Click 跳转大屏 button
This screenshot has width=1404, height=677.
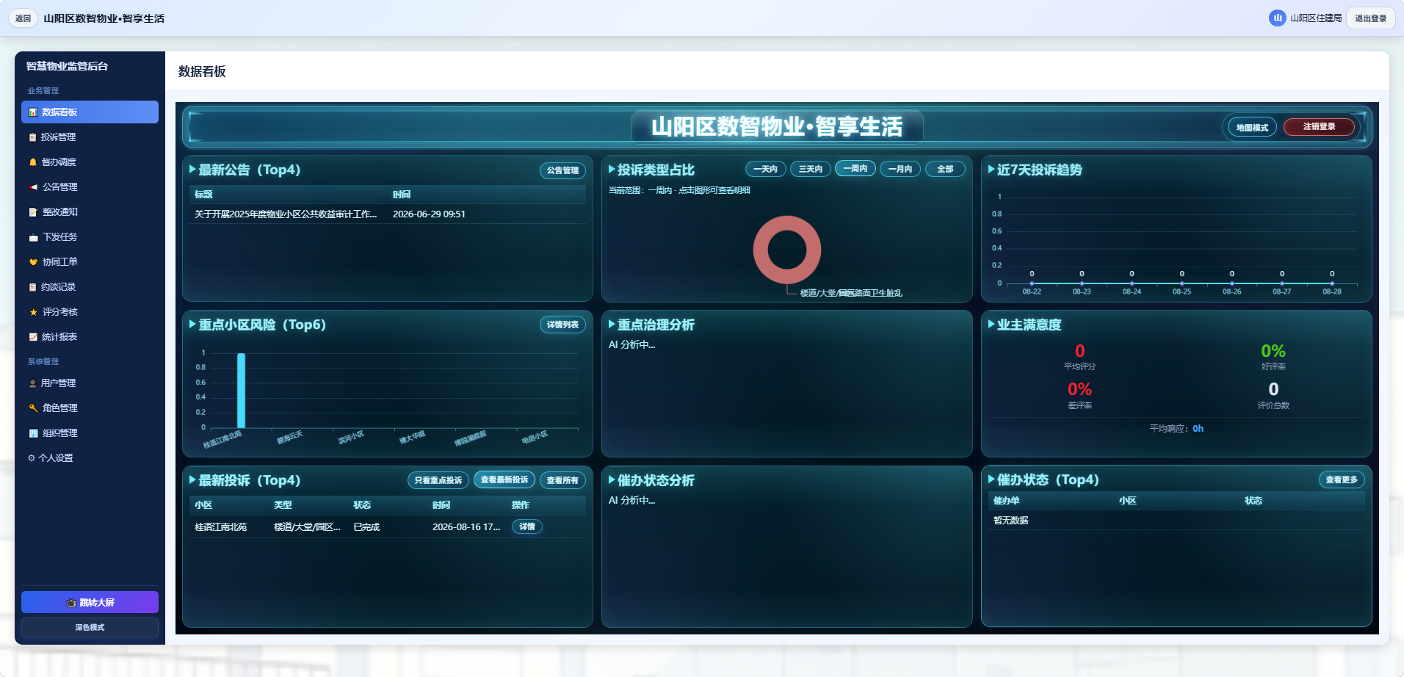tap(90, 602)
